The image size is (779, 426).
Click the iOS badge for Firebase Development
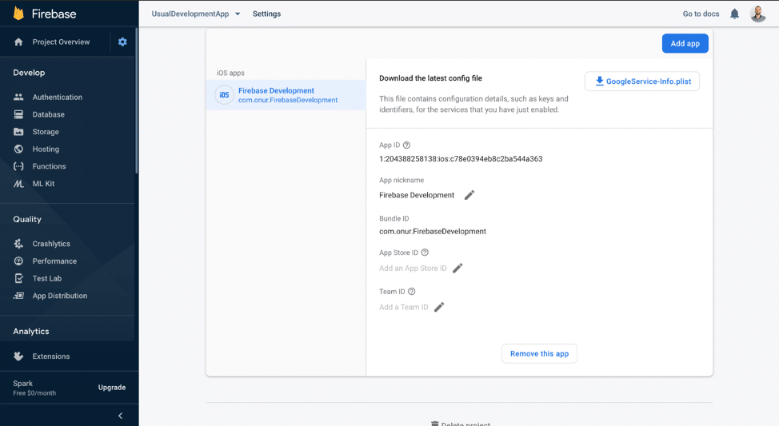tap(224, 95)
